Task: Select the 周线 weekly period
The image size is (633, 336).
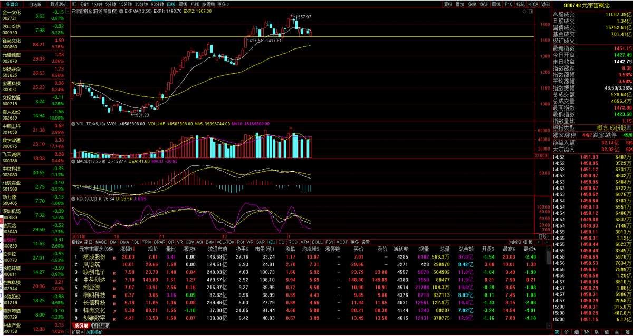Action: [x=183, y=4]
